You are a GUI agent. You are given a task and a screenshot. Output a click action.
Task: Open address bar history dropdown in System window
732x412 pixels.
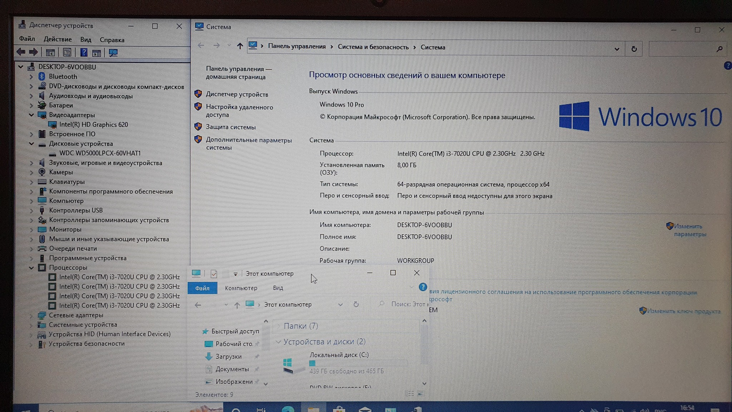617,49
